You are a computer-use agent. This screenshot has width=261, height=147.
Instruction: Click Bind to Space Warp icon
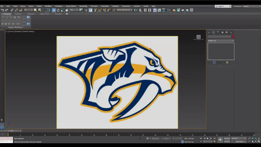click(x=21, y=10)
